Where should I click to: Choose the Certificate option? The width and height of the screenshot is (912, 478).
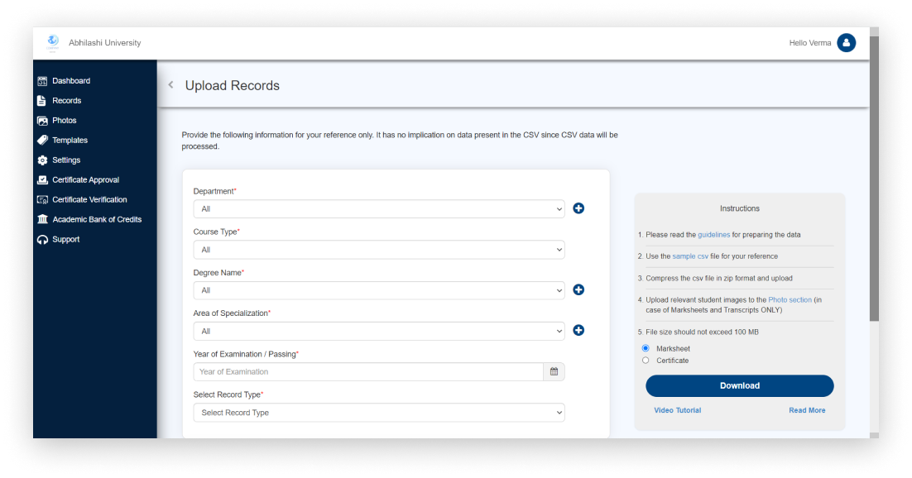tap(646, 360)
